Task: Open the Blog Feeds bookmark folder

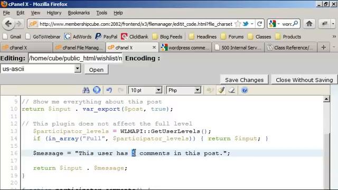Action: click(x=167, y=36)
